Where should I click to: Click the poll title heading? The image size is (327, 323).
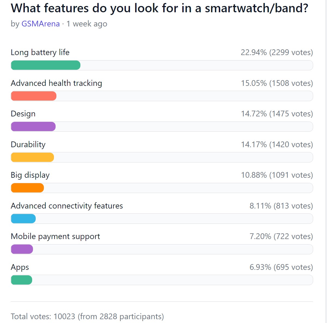[x=159, y=8]
